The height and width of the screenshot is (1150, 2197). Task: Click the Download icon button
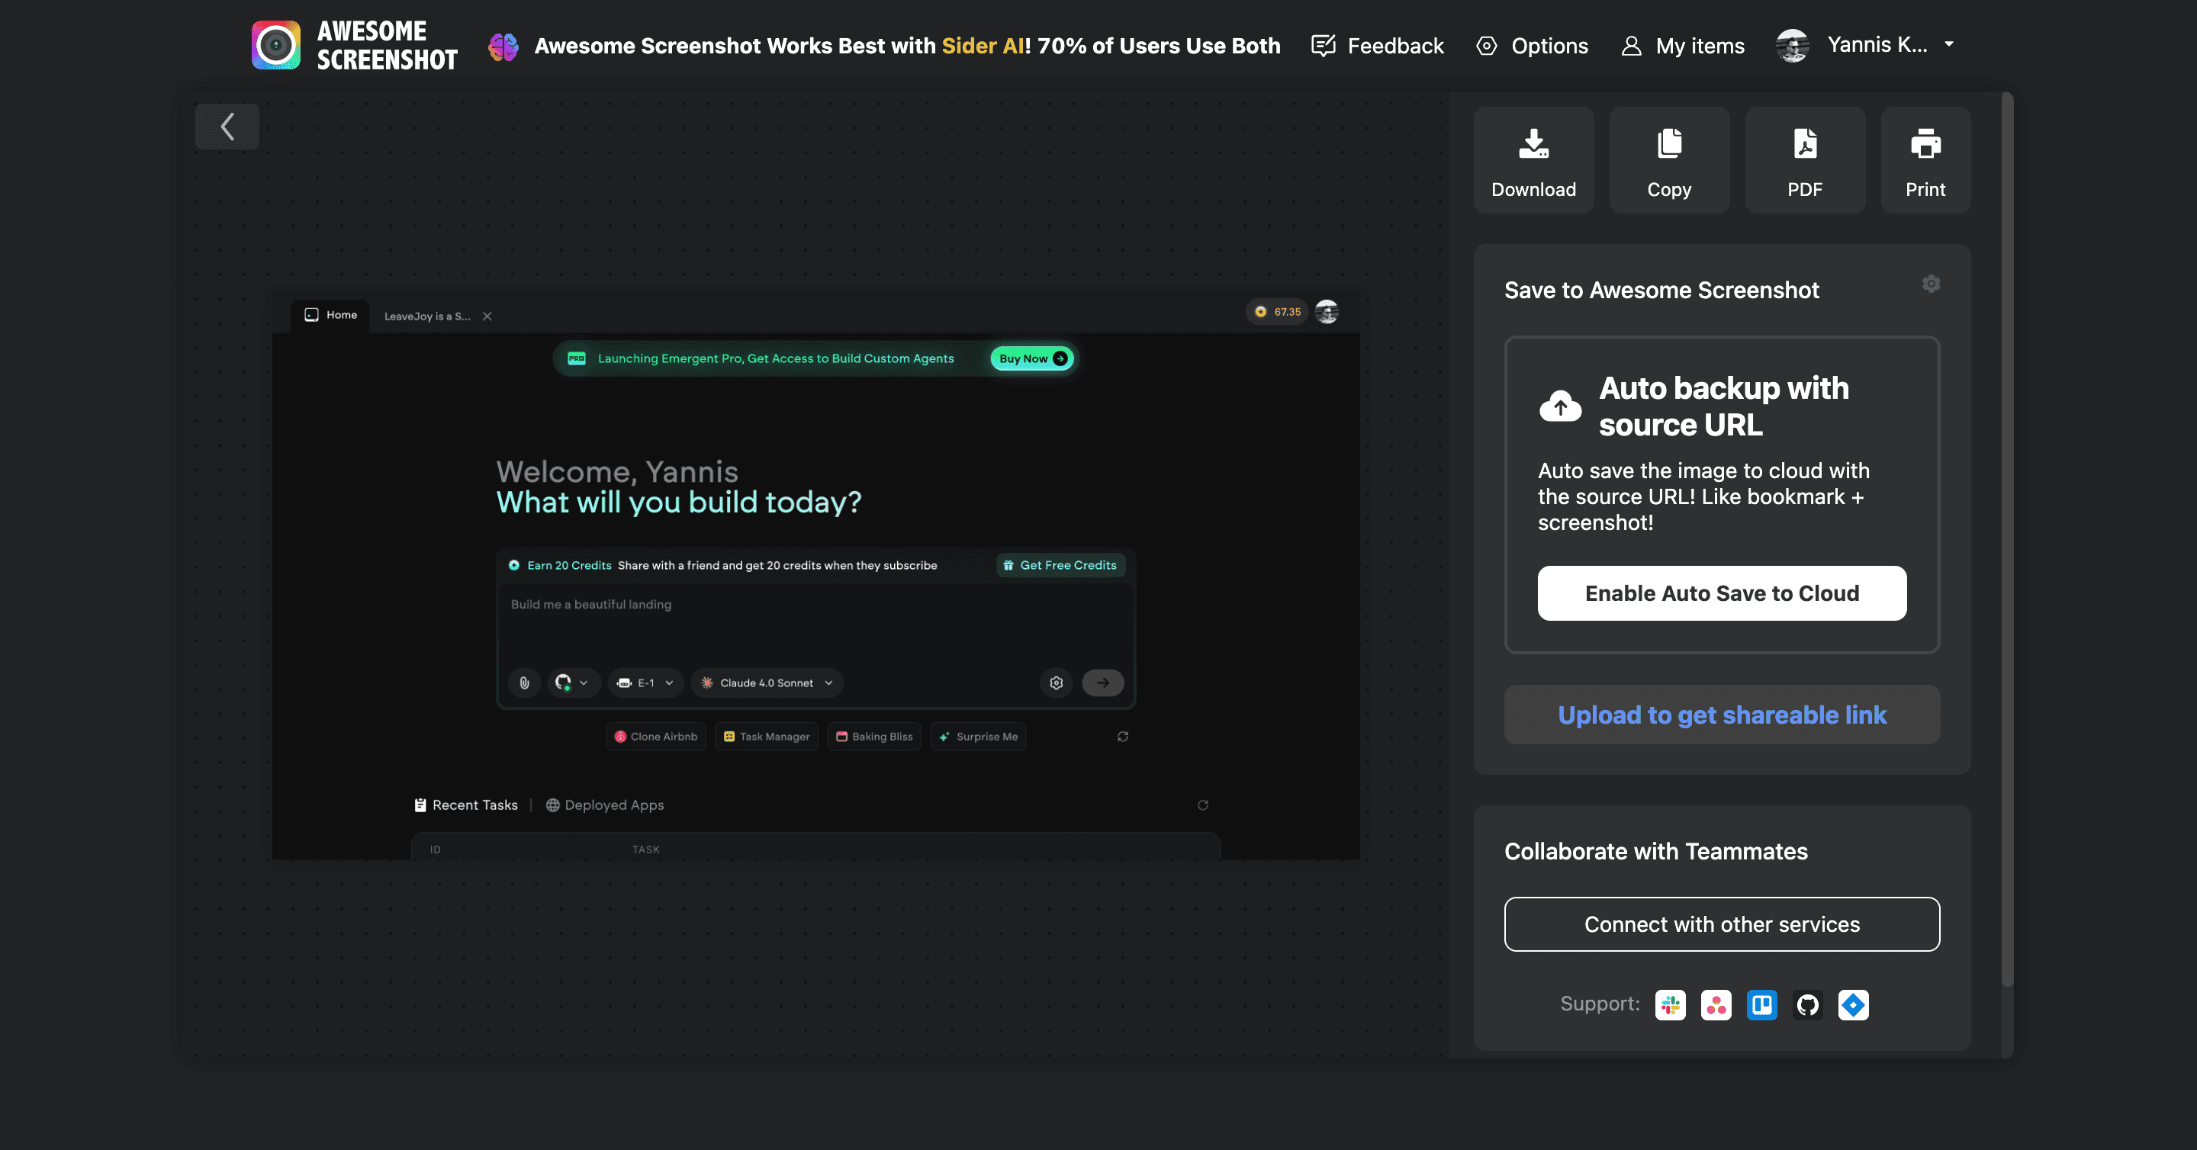pyautogui.click(x=1533, y=160)
